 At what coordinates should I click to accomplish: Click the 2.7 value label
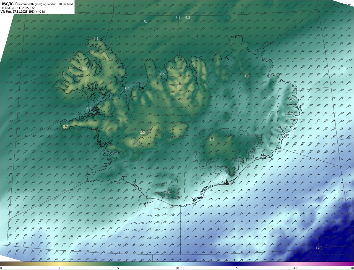[65, 126]
